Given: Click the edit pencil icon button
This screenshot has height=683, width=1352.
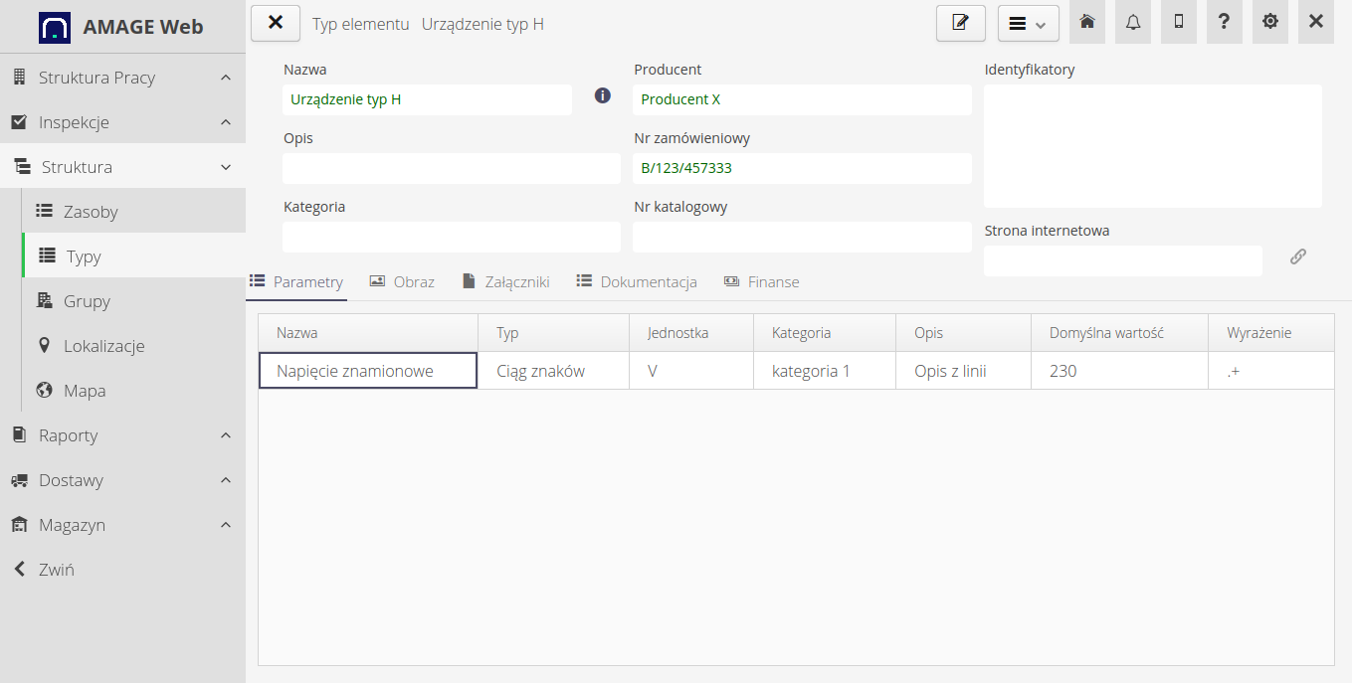Looking at the screenshot, I should (x=961, y=23).
